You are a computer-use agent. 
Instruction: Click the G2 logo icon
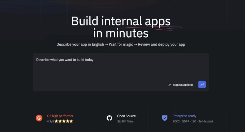39,118
